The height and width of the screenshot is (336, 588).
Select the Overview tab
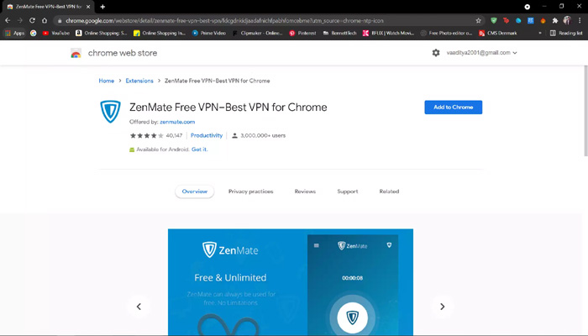194,192
